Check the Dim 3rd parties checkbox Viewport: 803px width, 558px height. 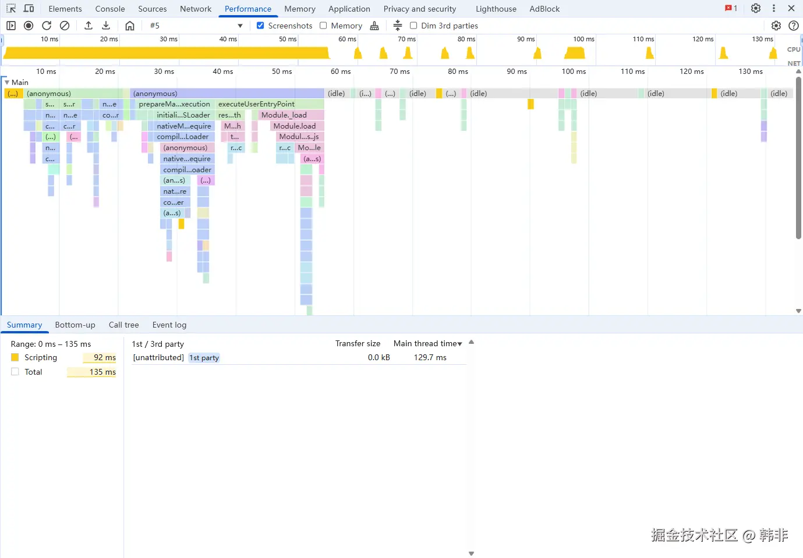[x=413, y=26]
